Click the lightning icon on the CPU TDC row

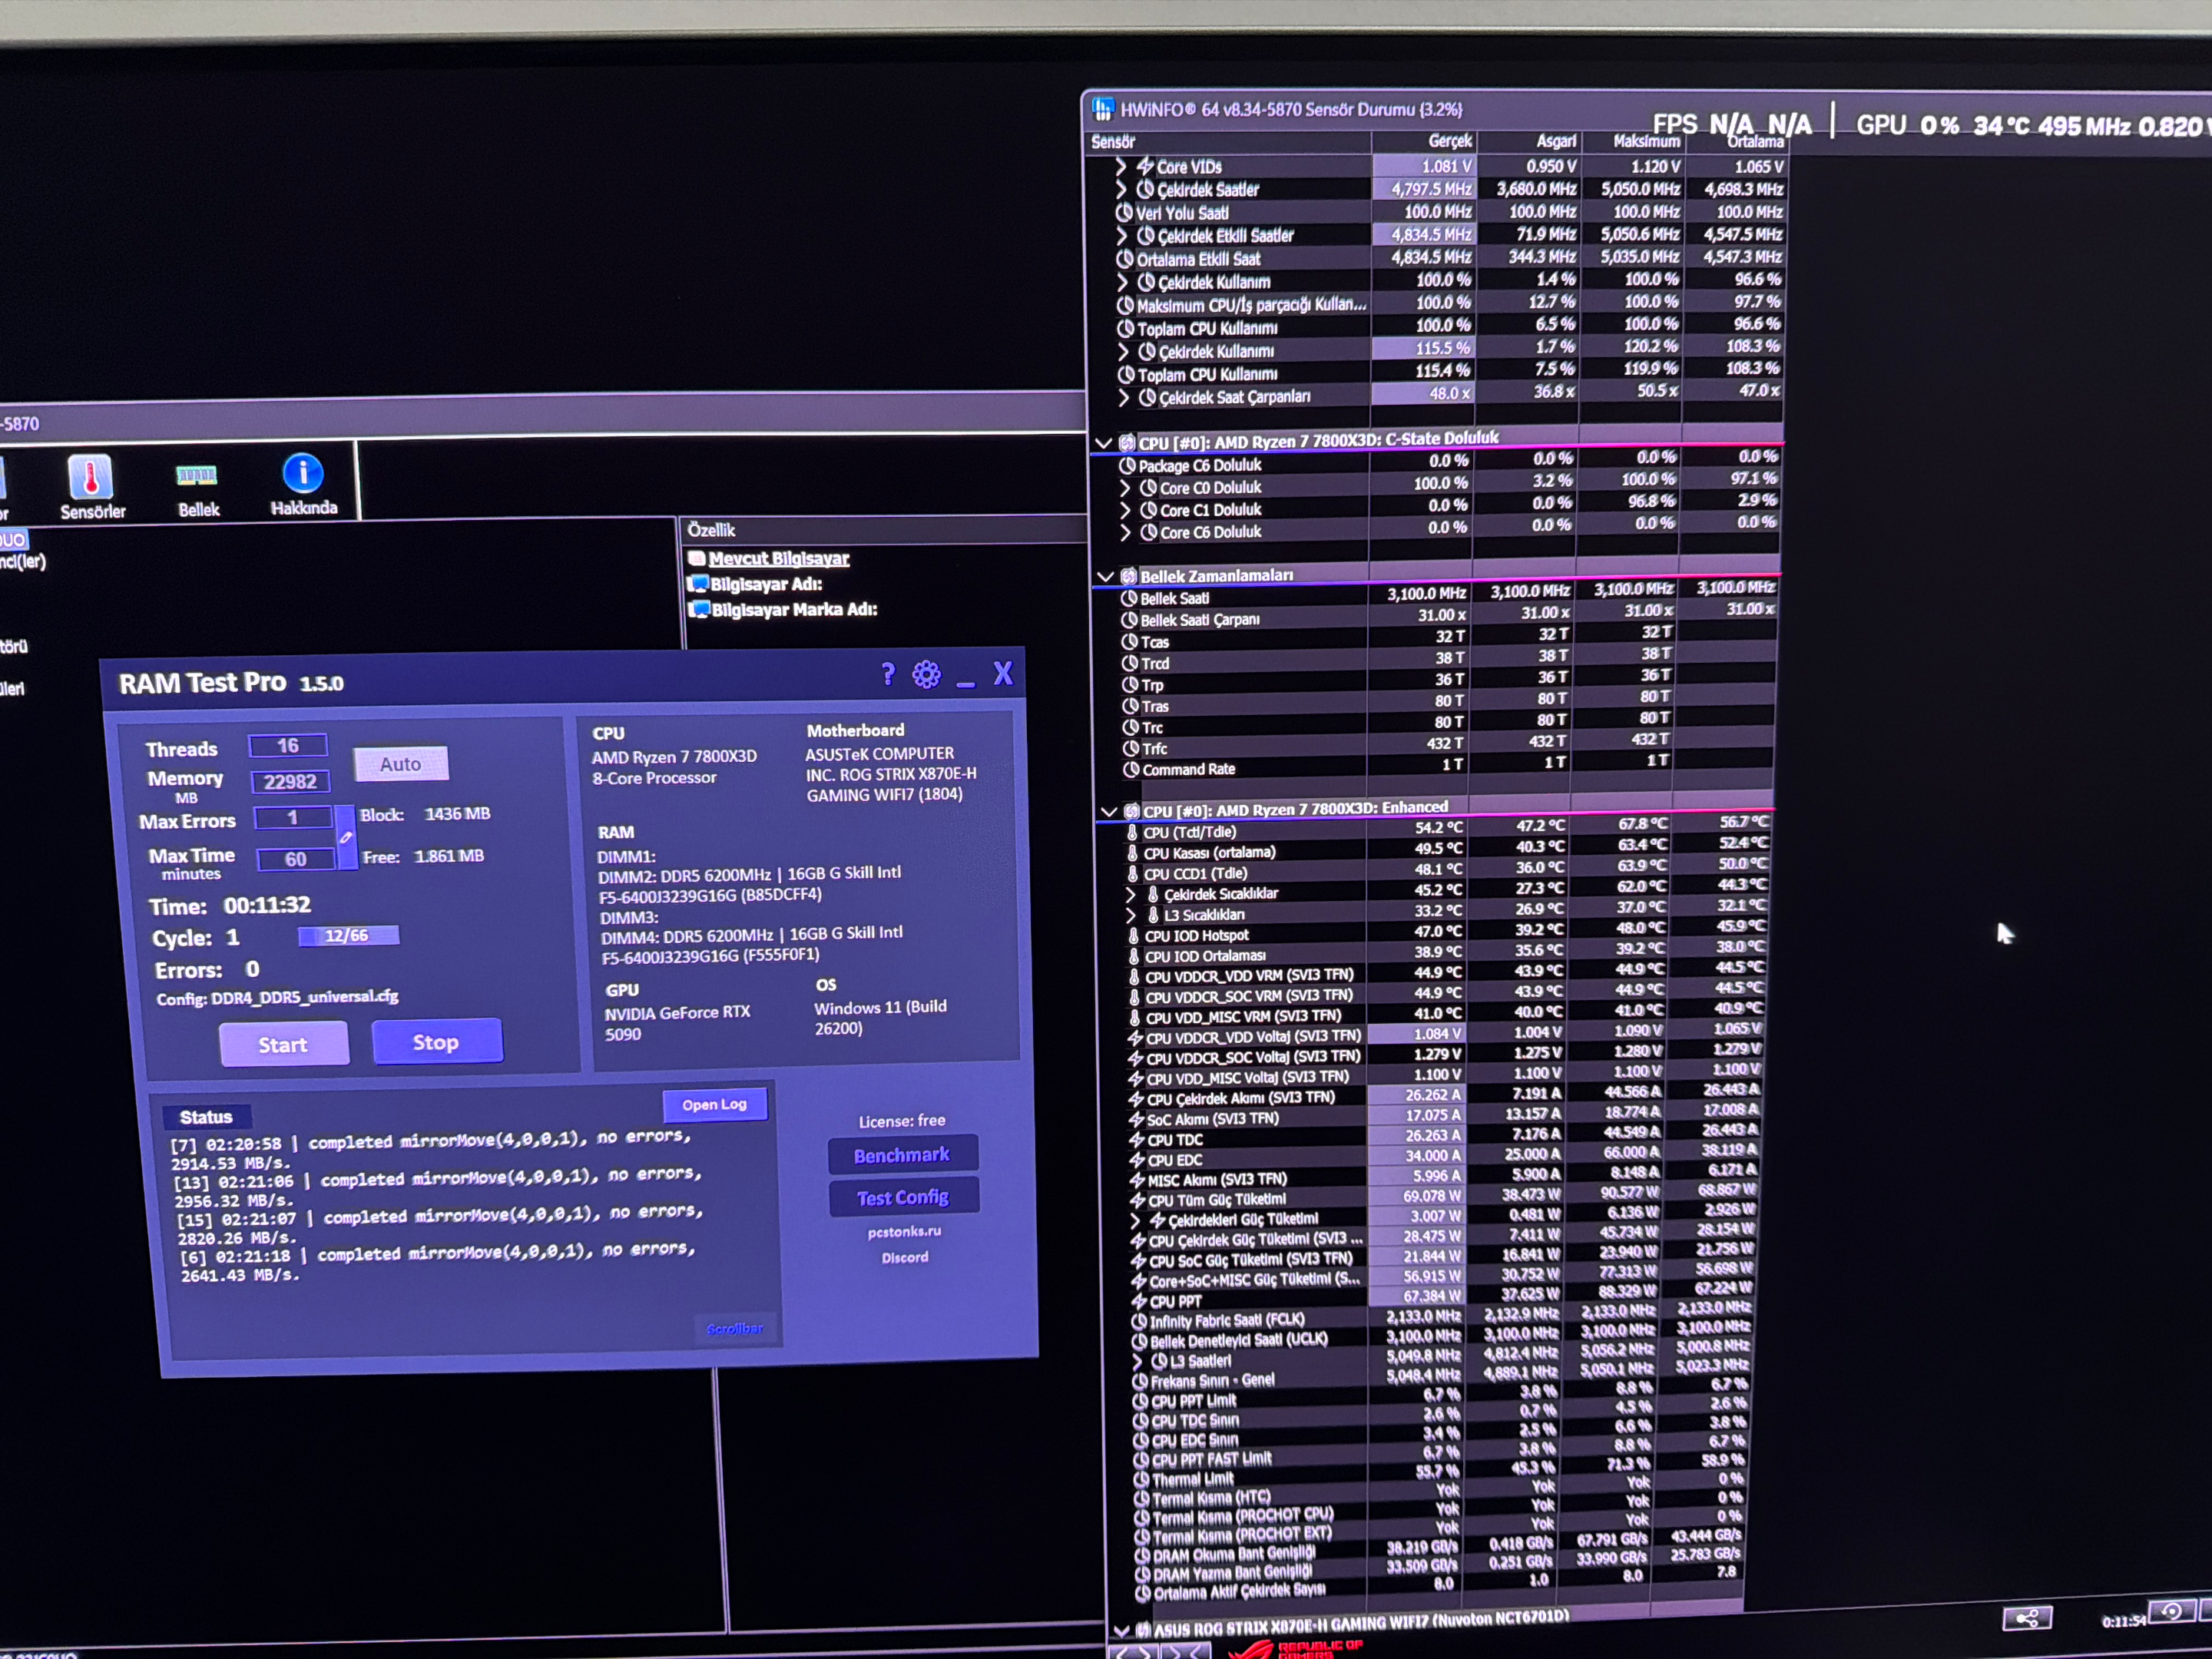click(x=1136, y=1140)
